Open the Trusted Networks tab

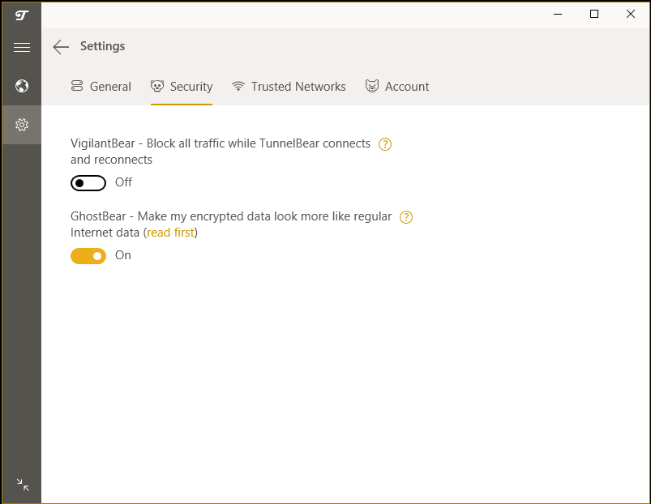pos(289,86)
